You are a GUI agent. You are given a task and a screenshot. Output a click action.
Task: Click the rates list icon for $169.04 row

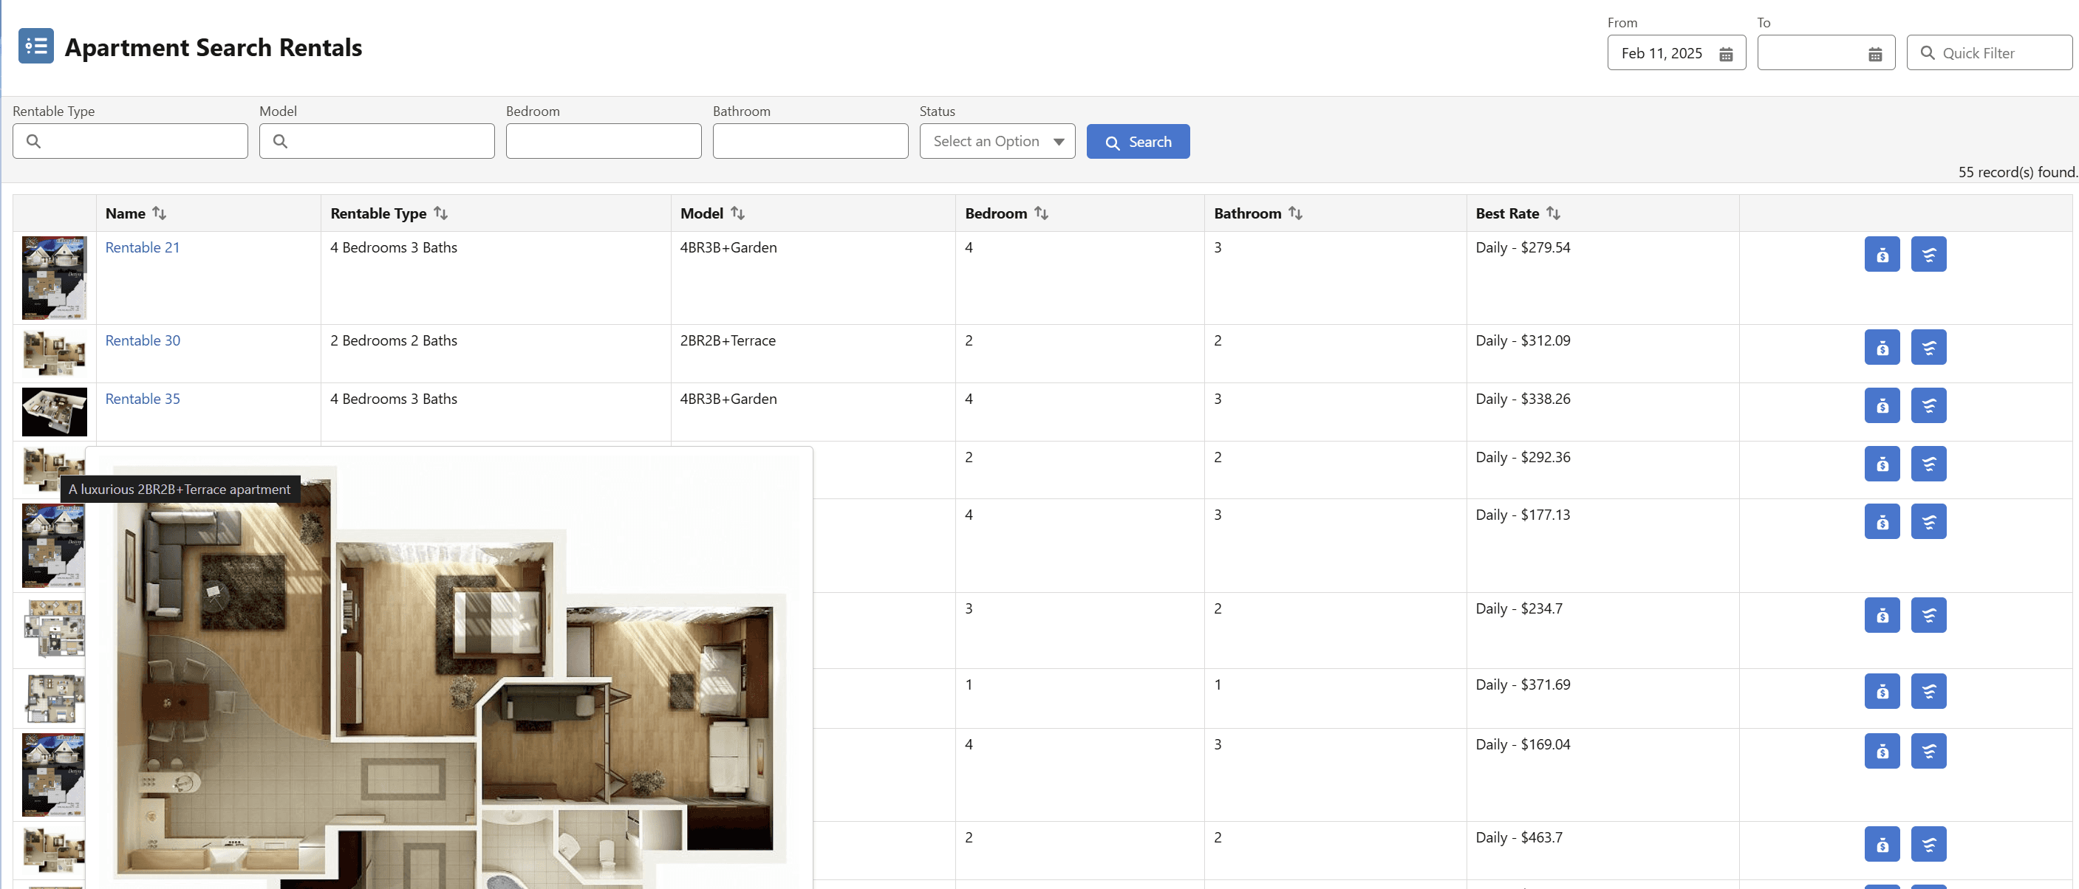[1928, 750]
